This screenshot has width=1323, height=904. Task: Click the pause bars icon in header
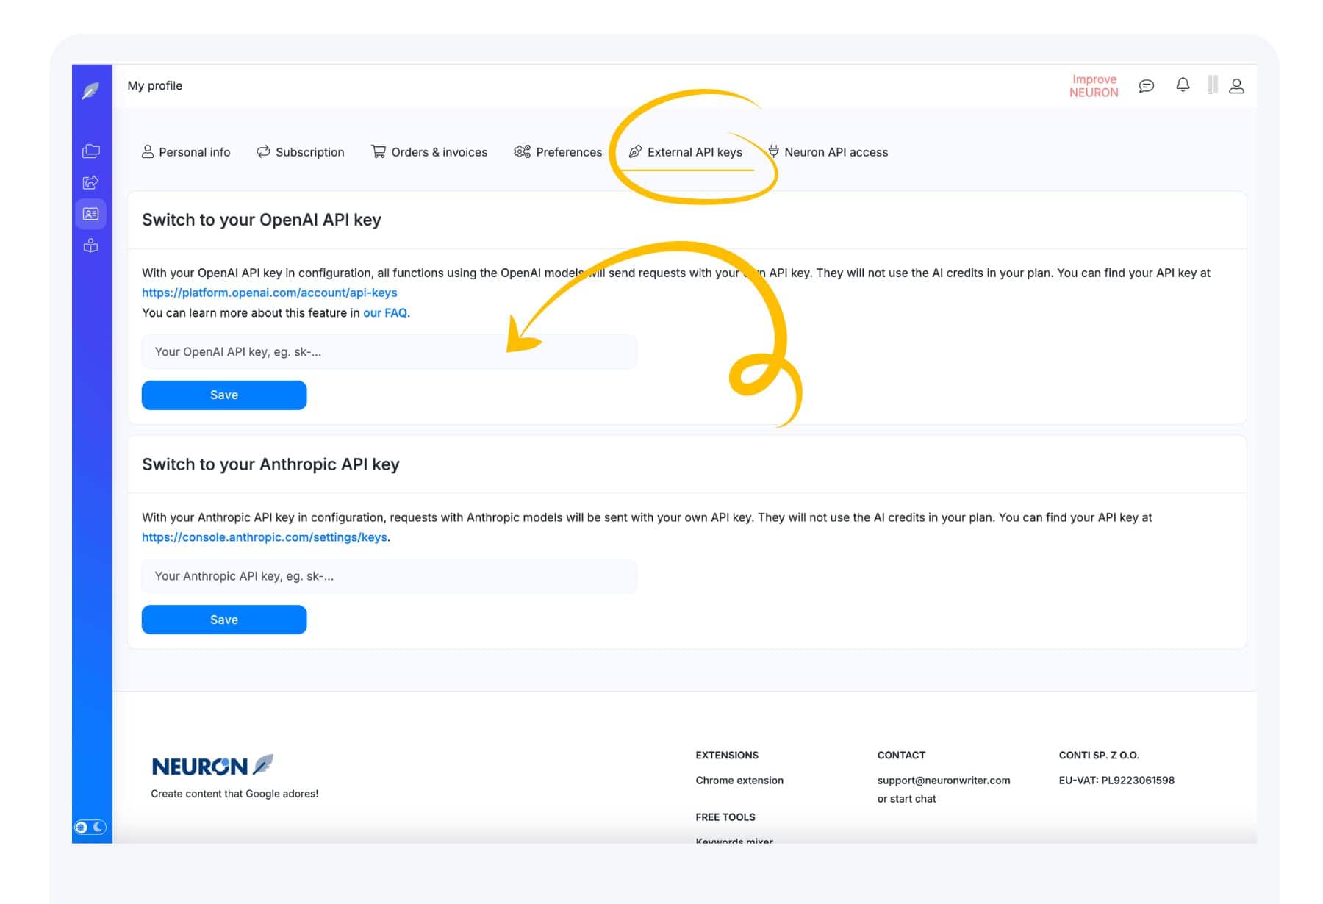(1213, 85)
